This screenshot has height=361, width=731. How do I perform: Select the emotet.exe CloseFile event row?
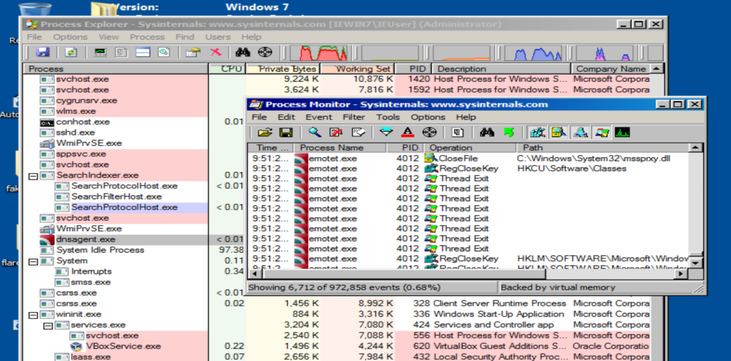(x=468, y=158)
